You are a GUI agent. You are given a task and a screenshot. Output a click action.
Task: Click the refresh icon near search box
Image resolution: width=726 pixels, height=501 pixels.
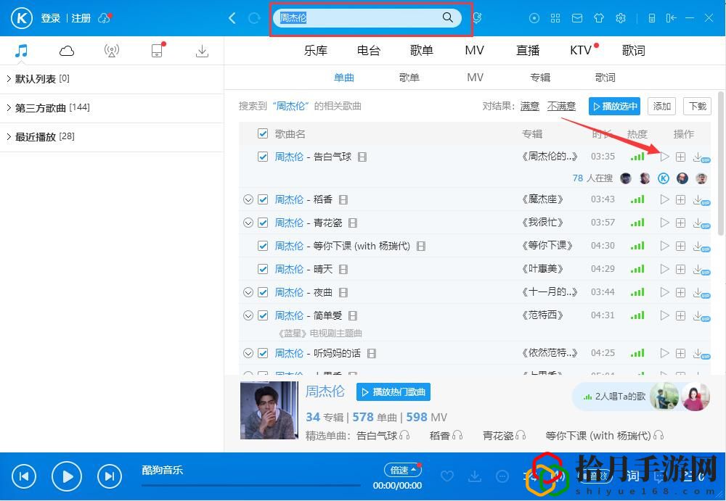[253, 18]
